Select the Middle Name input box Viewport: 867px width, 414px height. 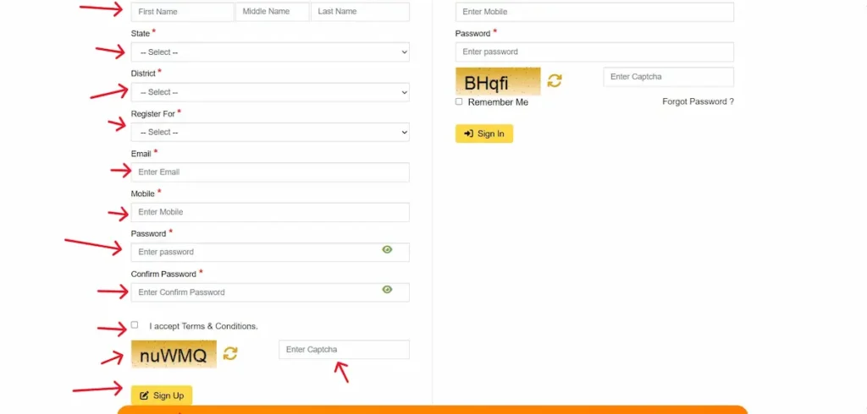pos(273,12)
